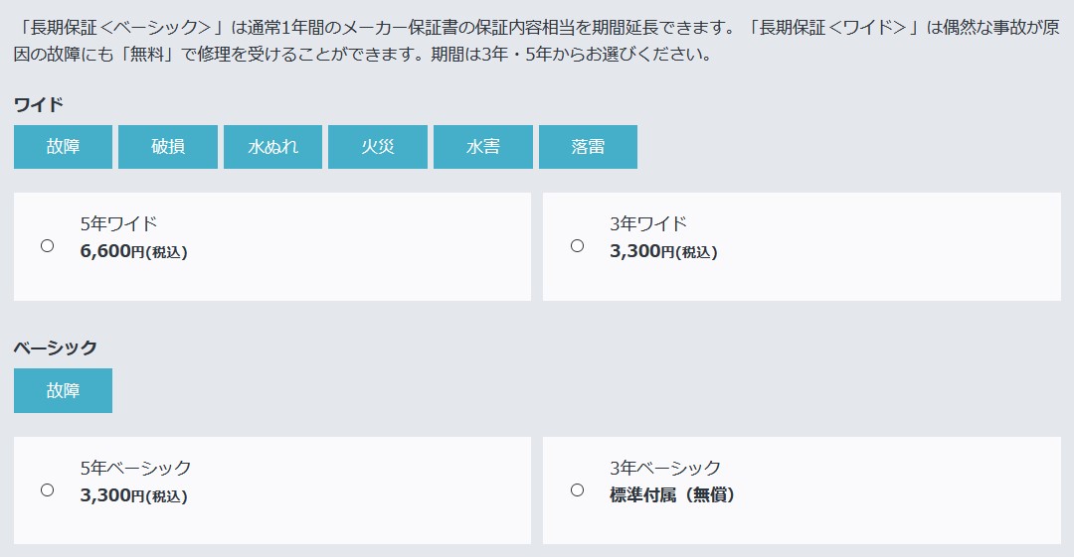Click the 故障 tag under ワイド
The image size is (1074, 557).
point(63,146)
